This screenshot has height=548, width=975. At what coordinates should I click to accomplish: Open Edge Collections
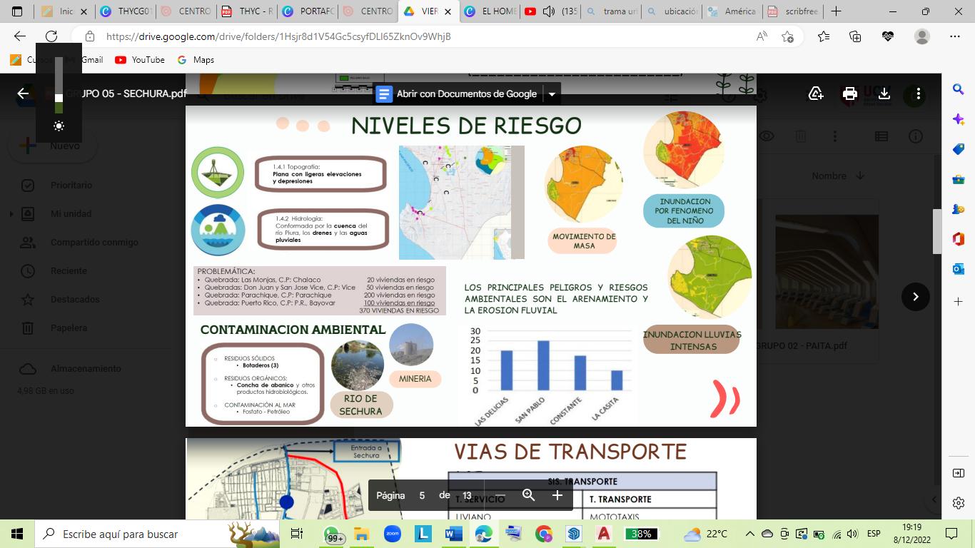pyautogui.click(x=856, y=36)
